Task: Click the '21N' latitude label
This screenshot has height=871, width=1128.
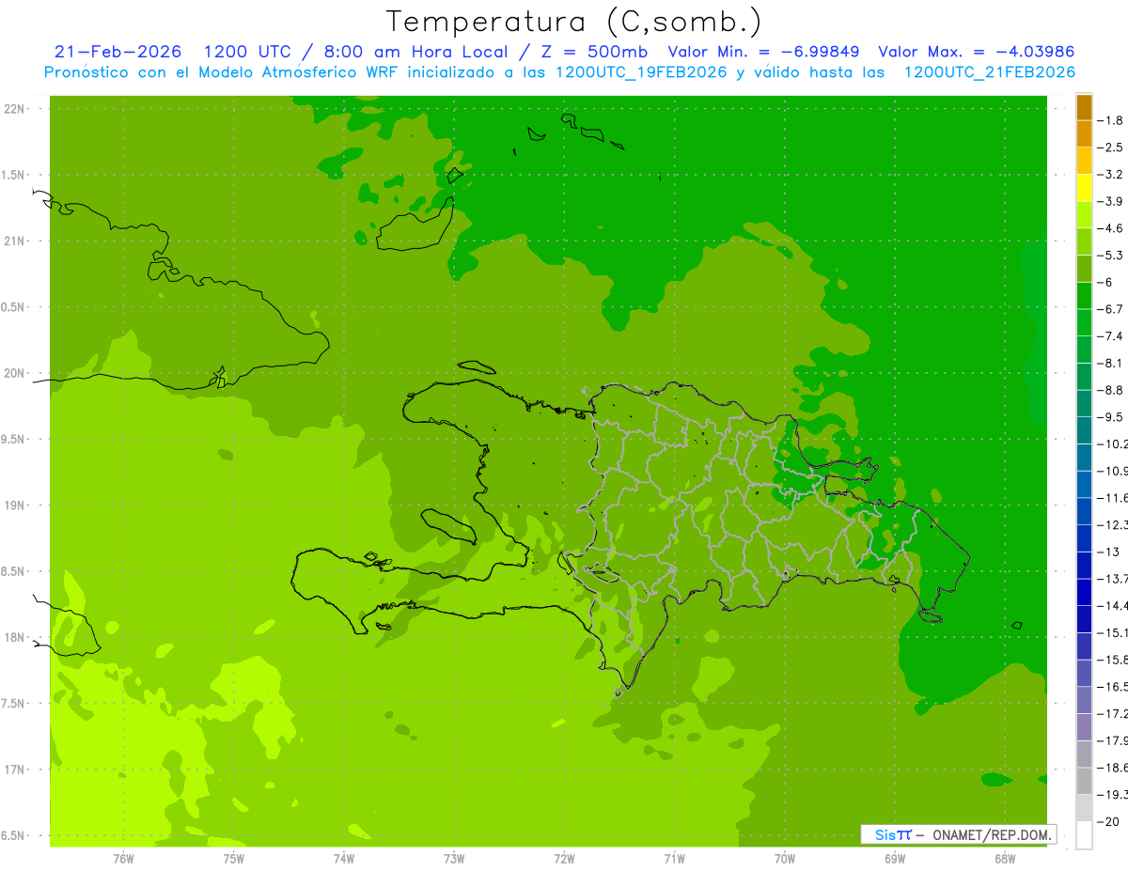Action: (x=13, y=241)
